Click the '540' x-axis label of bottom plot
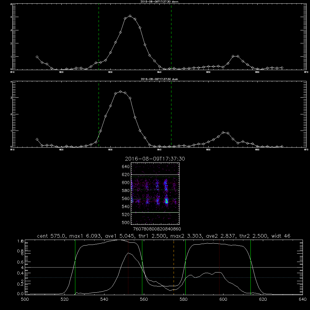Image resolution: width=310 pixels, height=310 pixels. [x=104, y=299]
